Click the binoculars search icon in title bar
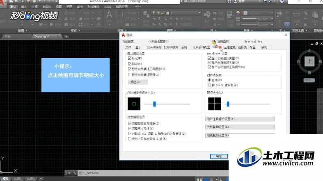This screenshot has width=323, height=181. (229, 2)
